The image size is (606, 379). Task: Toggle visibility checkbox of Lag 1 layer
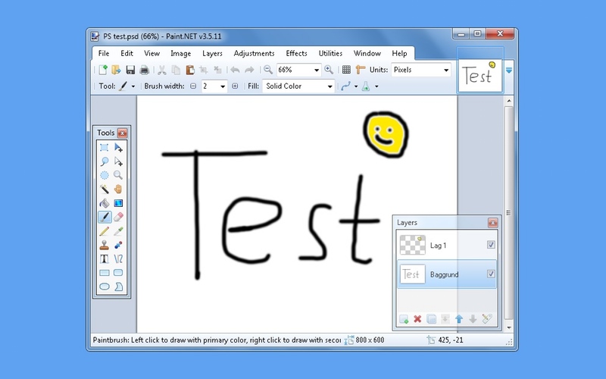[491, 245]
